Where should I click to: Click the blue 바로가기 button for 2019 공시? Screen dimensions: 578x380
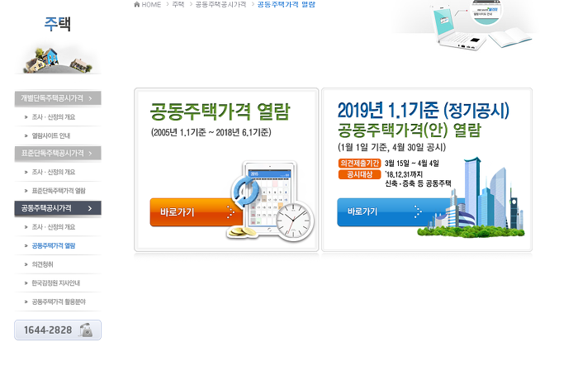click(395, 212)
